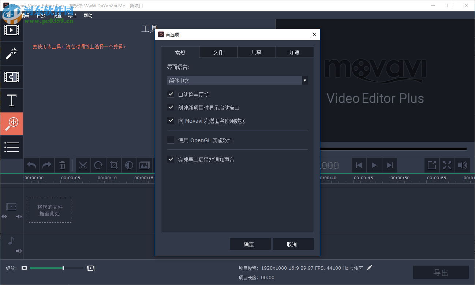Click the timeline zoom slider handle
Image resolution: width=475 pixels, height=285 pixels.
coord(63,268)
